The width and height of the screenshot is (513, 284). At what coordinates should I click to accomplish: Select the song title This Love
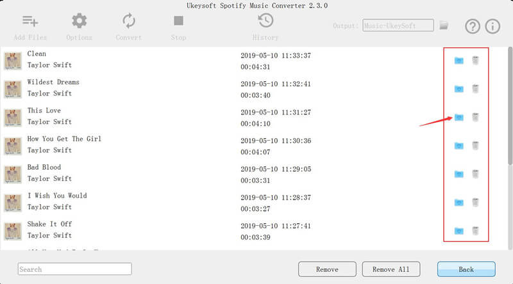(44, 111)
